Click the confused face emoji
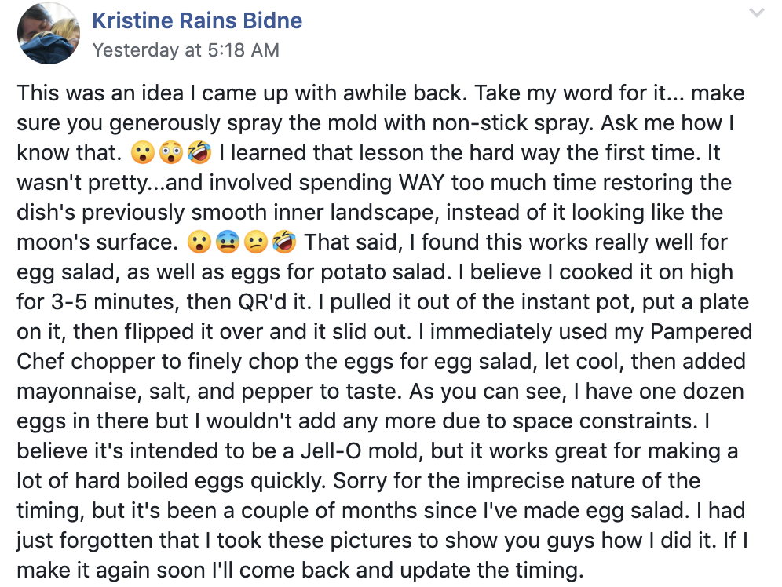The image size is (782, 587). (x=256, y=242)
